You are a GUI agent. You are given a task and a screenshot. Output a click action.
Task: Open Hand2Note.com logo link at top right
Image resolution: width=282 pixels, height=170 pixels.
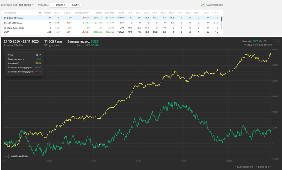click(212, 5)
